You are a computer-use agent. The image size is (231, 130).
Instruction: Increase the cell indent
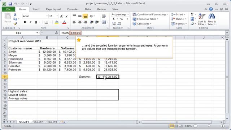pyautogui.click(x=97, y=22)
